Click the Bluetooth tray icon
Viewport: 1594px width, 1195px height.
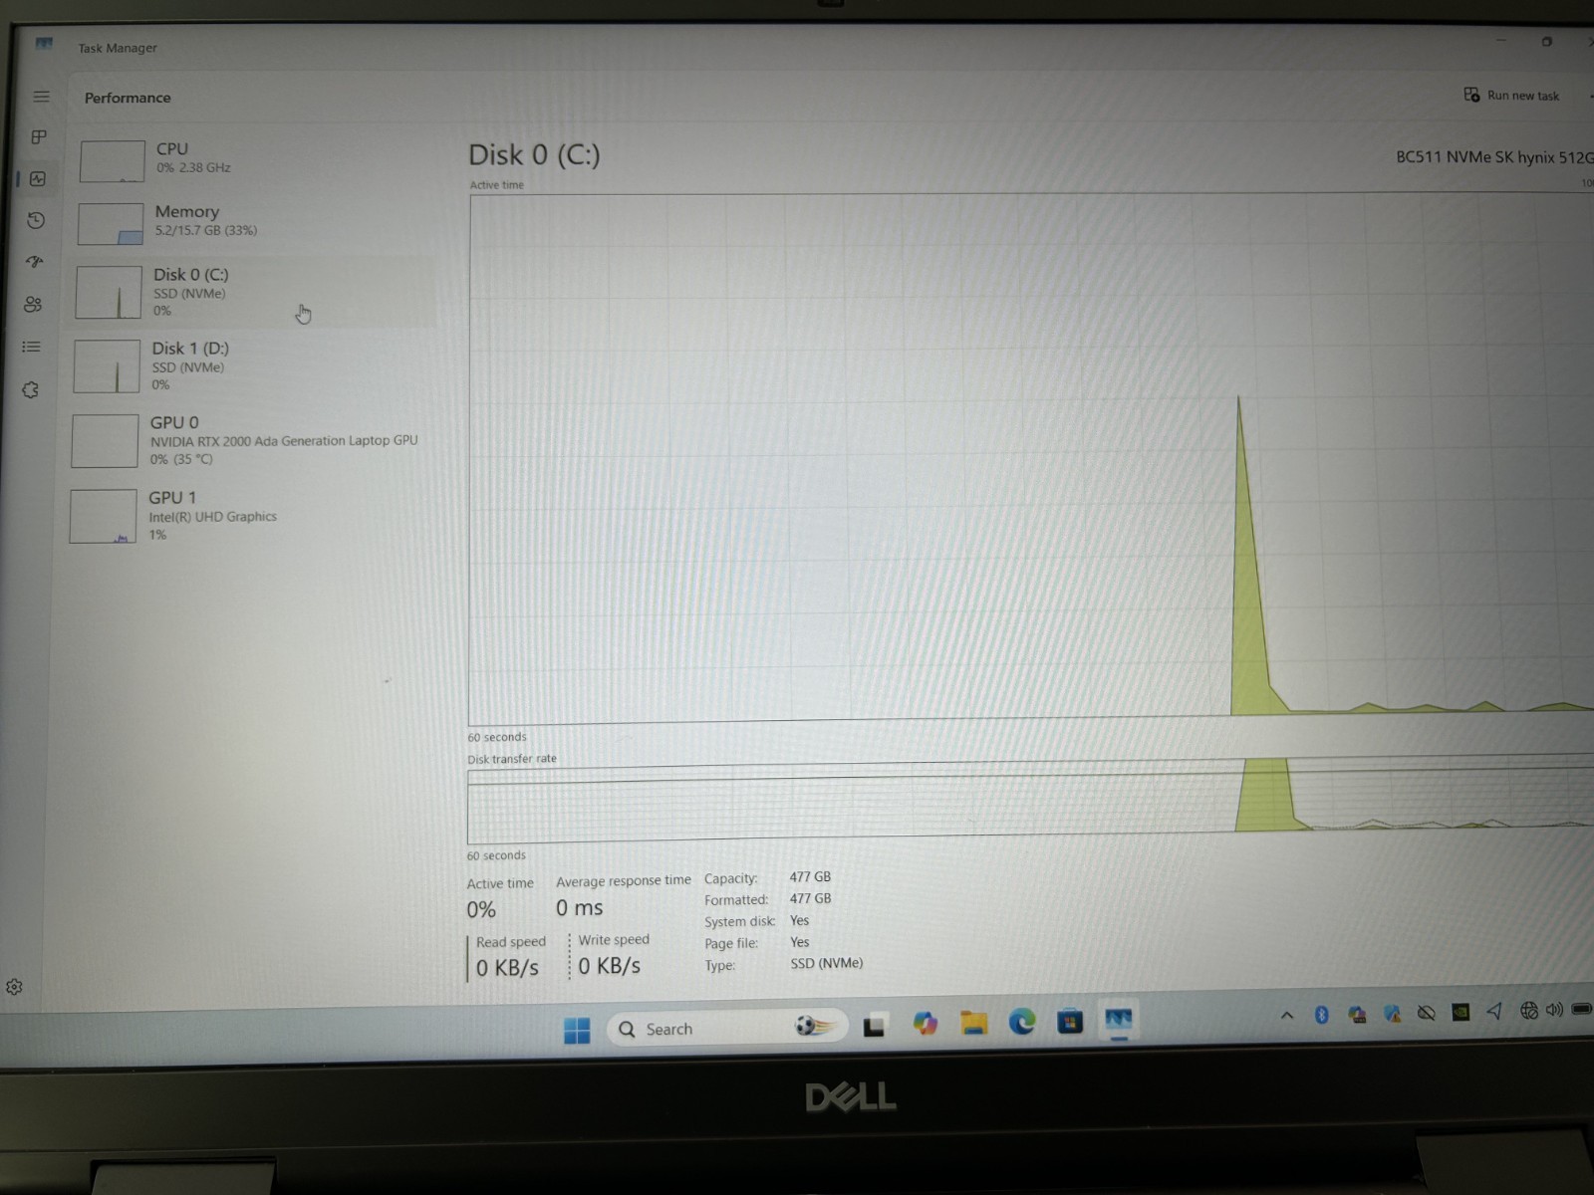(x=1322, y=1015)
